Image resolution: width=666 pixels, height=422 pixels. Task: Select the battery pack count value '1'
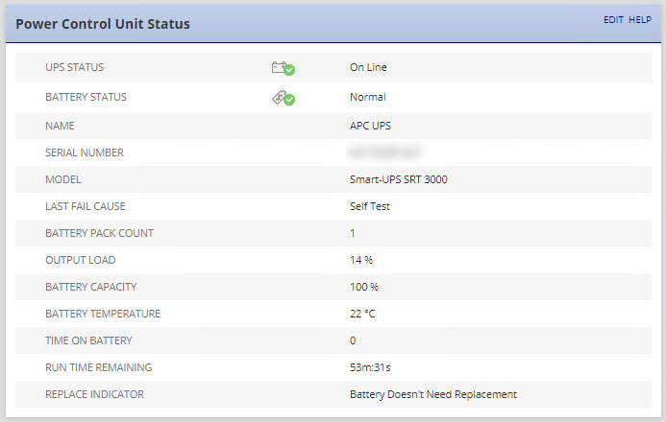pos(353,233)
